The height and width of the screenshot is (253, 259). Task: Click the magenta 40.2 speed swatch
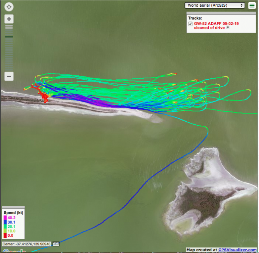coord(5,218)
